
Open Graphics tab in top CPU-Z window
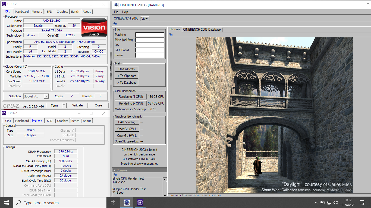(x=62, y=12)
